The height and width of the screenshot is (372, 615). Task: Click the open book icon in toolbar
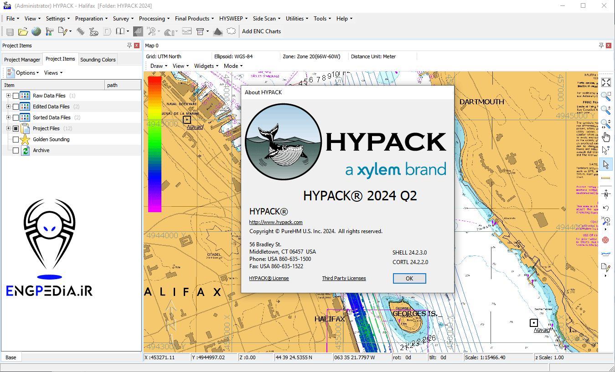(x=120, y=31)
